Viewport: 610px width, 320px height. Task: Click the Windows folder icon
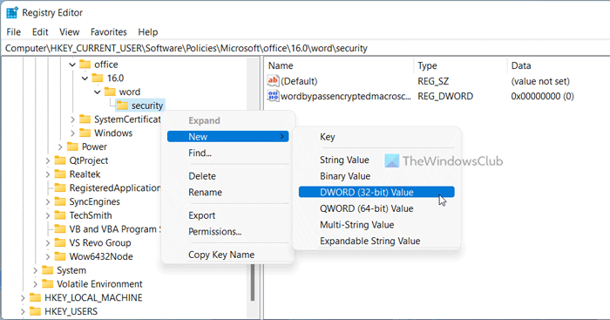pos(85,133)
